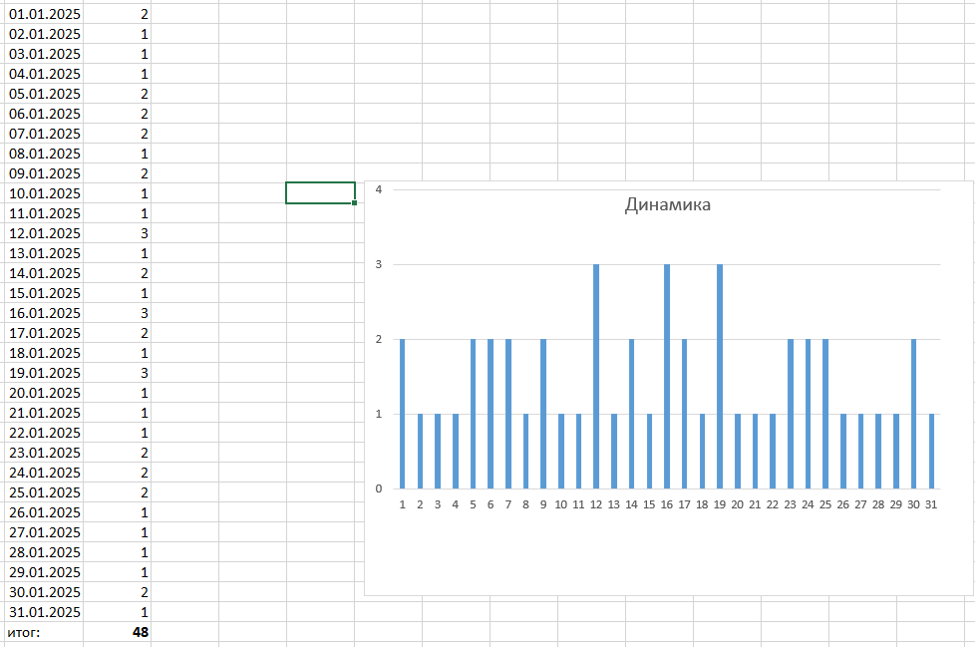Select the date cell 28.01.2025
The width and height of the screenshot is (975, 647).
click(x=44, y=552)
